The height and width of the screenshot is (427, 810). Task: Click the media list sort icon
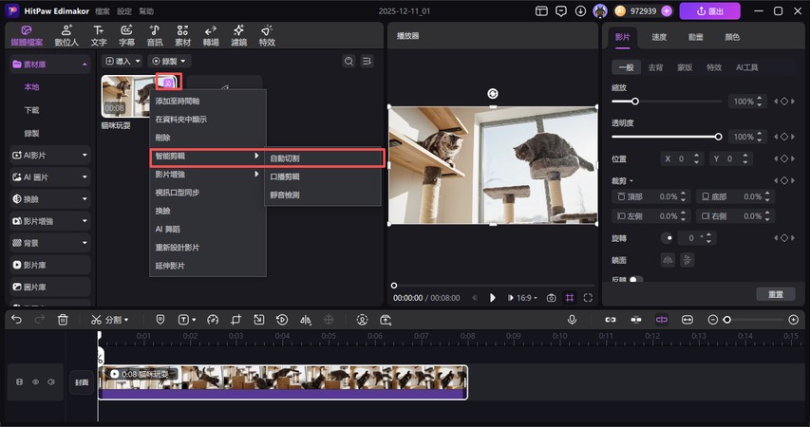[x=367, y=61]
